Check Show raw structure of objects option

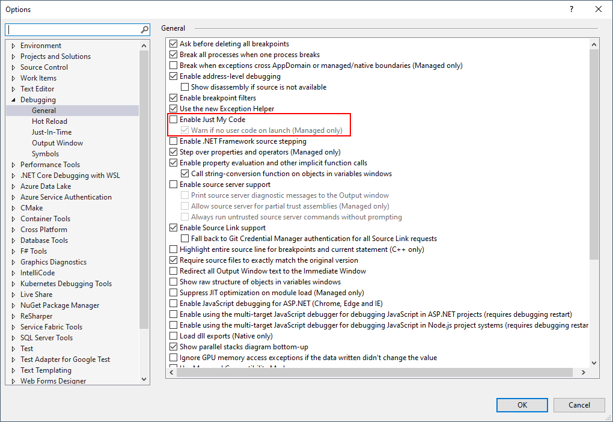pos(173,281)
